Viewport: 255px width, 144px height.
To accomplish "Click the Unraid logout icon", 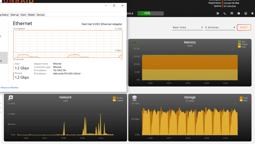I will tap(218, 13).
